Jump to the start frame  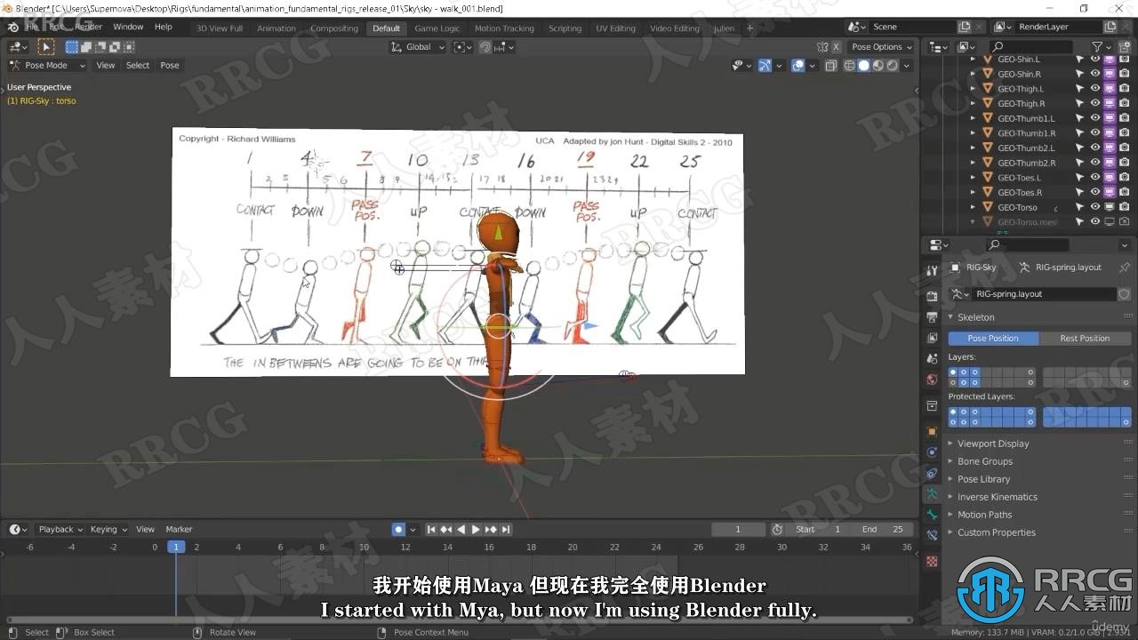pyautogui.click(x=431, y=529)
